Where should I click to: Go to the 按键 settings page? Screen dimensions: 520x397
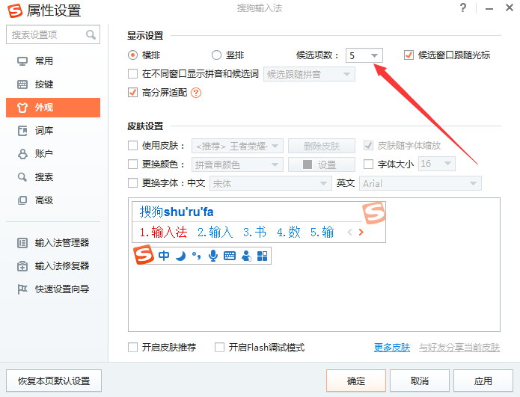53,84
